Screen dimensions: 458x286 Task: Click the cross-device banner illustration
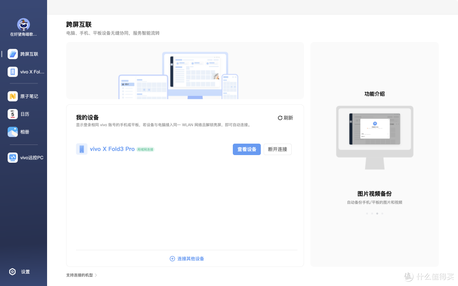tap(185, 71)
